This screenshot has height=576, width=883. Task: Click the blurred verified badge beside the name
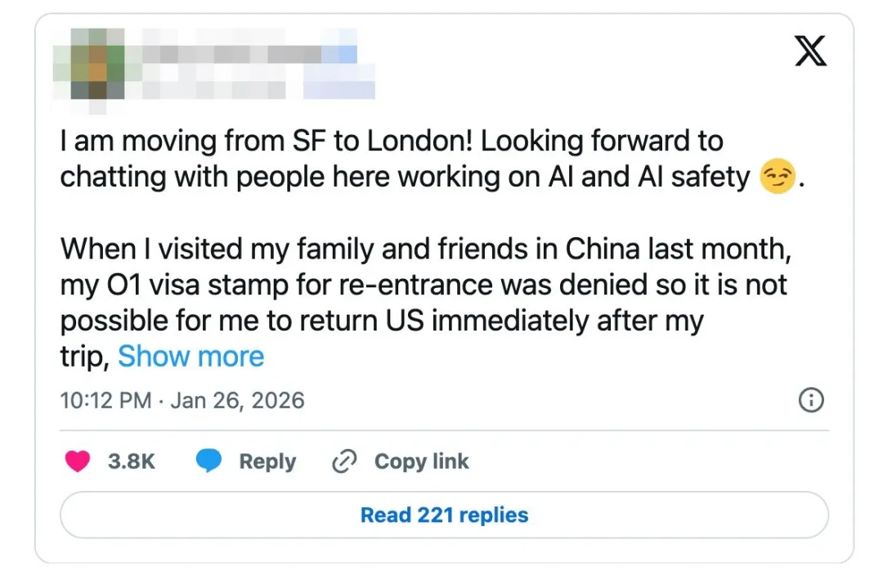(x=344, y=52)
